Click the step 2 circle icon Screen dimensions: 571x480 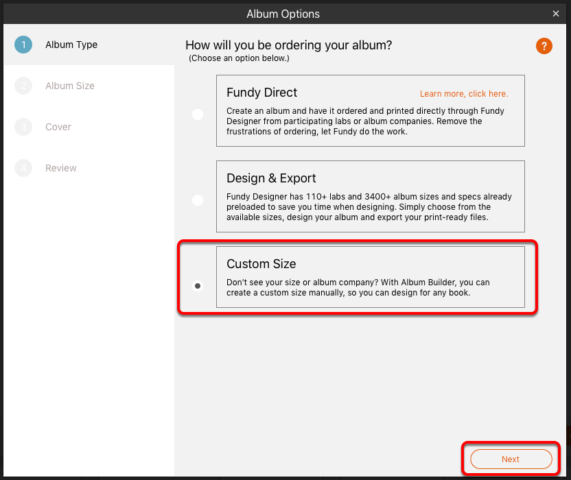[x=23, y=86]
